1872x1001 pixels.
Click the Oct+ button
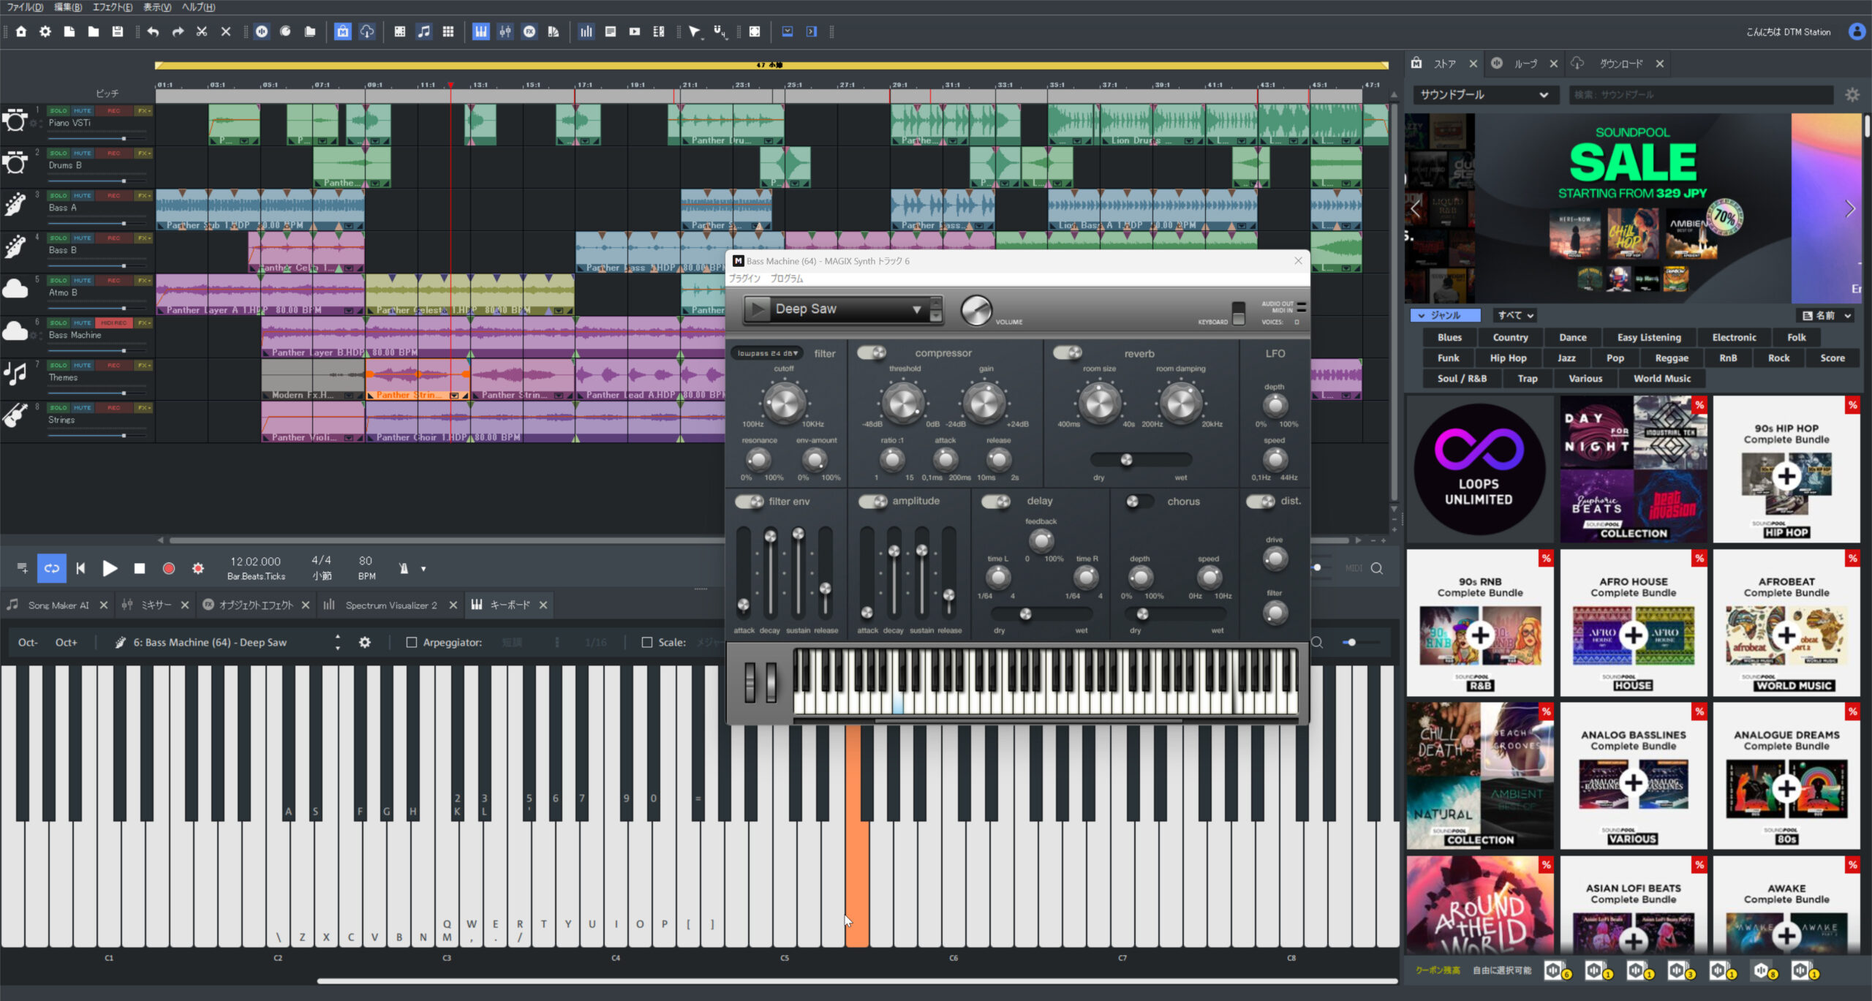coord(66,642)
